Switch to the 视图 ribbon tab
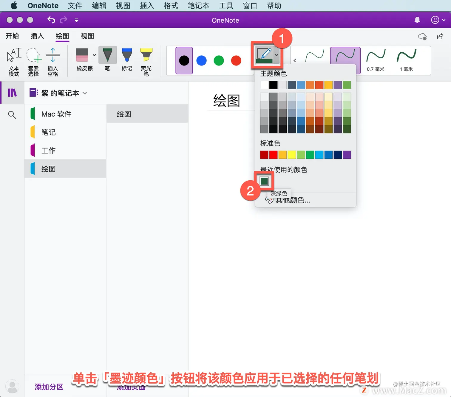 pyautogui.click(x=87, y=36)
